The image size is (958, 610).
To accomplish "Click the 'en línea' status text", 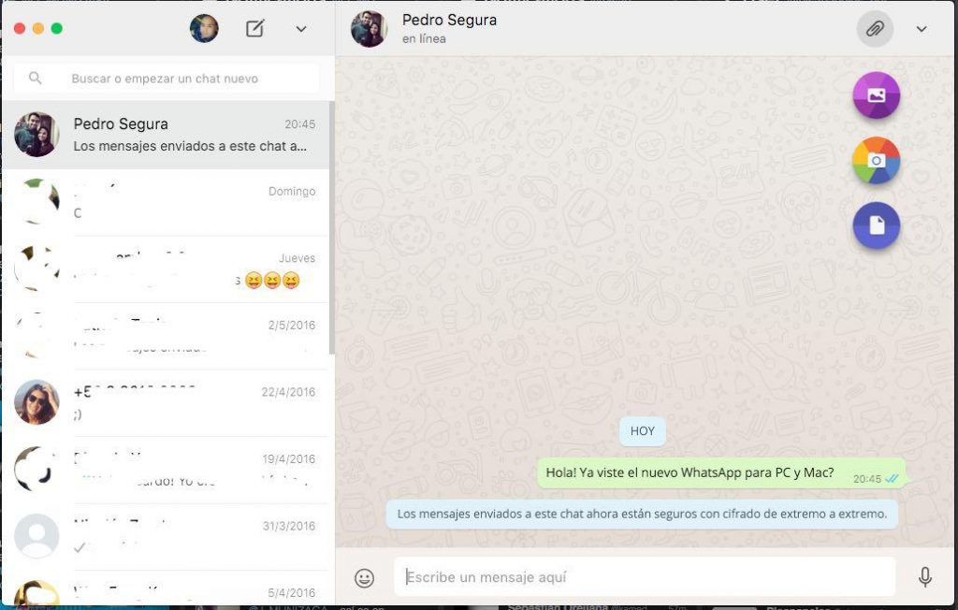I will coord(424,38).
